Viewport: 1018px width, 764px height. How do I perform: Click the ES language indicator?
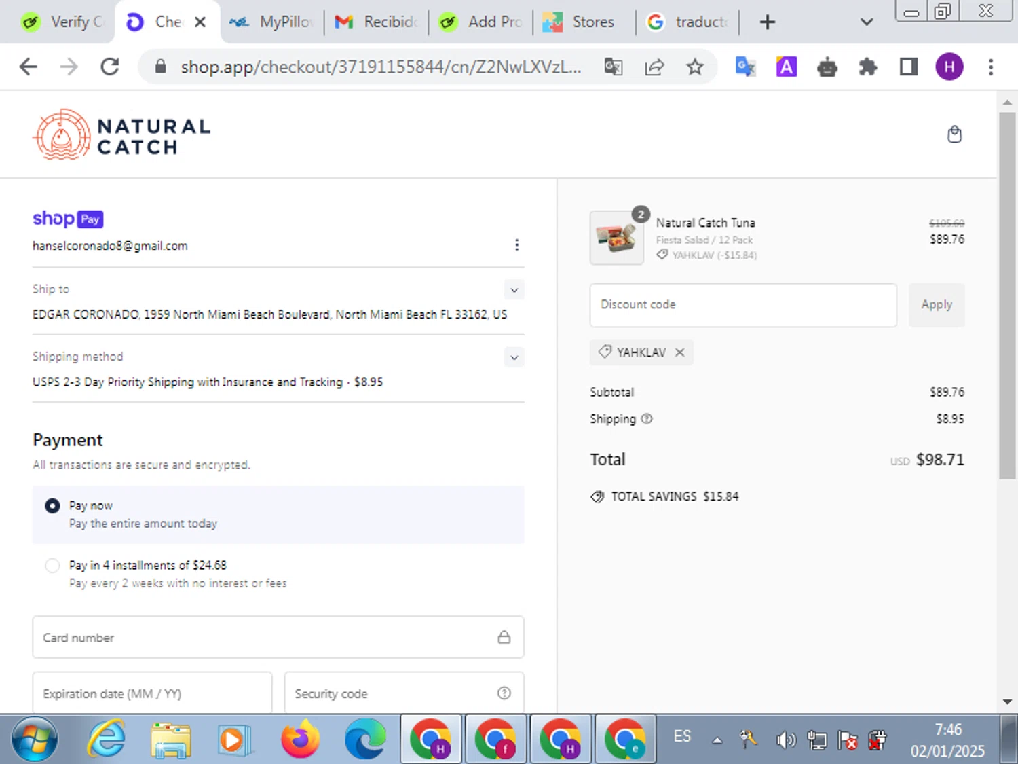682,736
